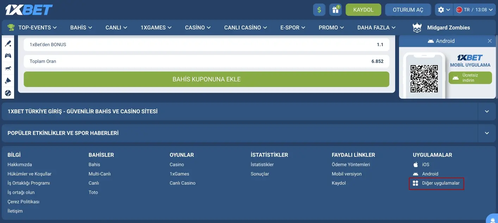
Task: Open the İş ortağı olun link
Action: point(21,192)
